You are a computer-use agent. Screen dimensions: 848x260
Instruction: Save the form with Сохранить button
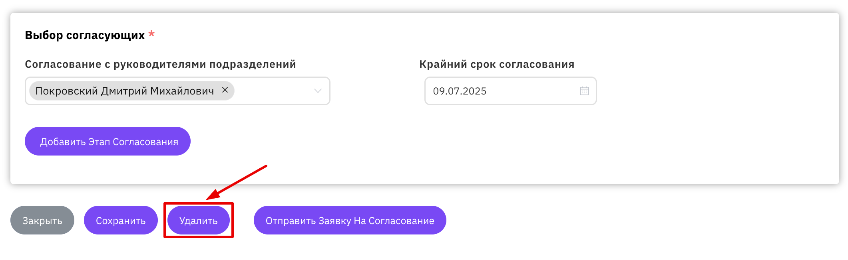tap(121, 220)
